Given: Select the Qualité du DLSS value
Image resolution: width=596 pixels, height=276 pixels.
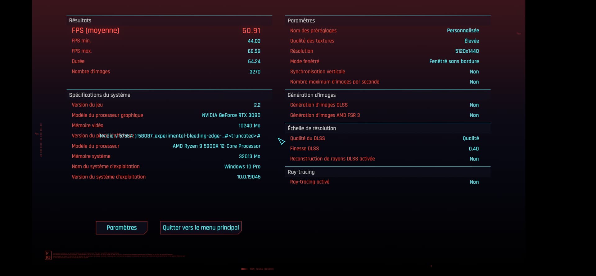Looking at the screenshot, I should [470, 138].
